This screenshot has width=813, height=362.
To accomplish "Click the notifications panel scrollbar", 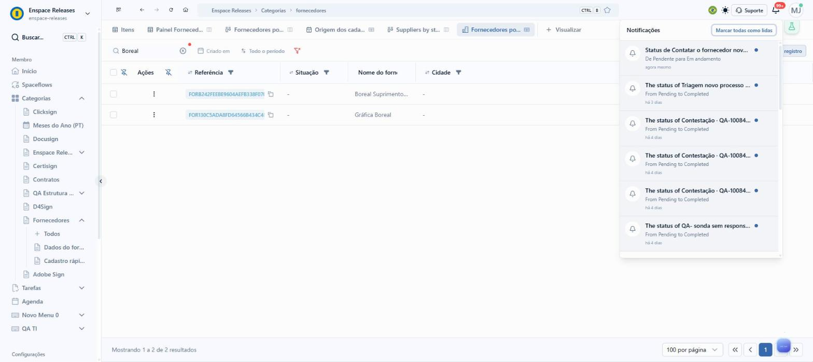I will [x=780, y=77].
